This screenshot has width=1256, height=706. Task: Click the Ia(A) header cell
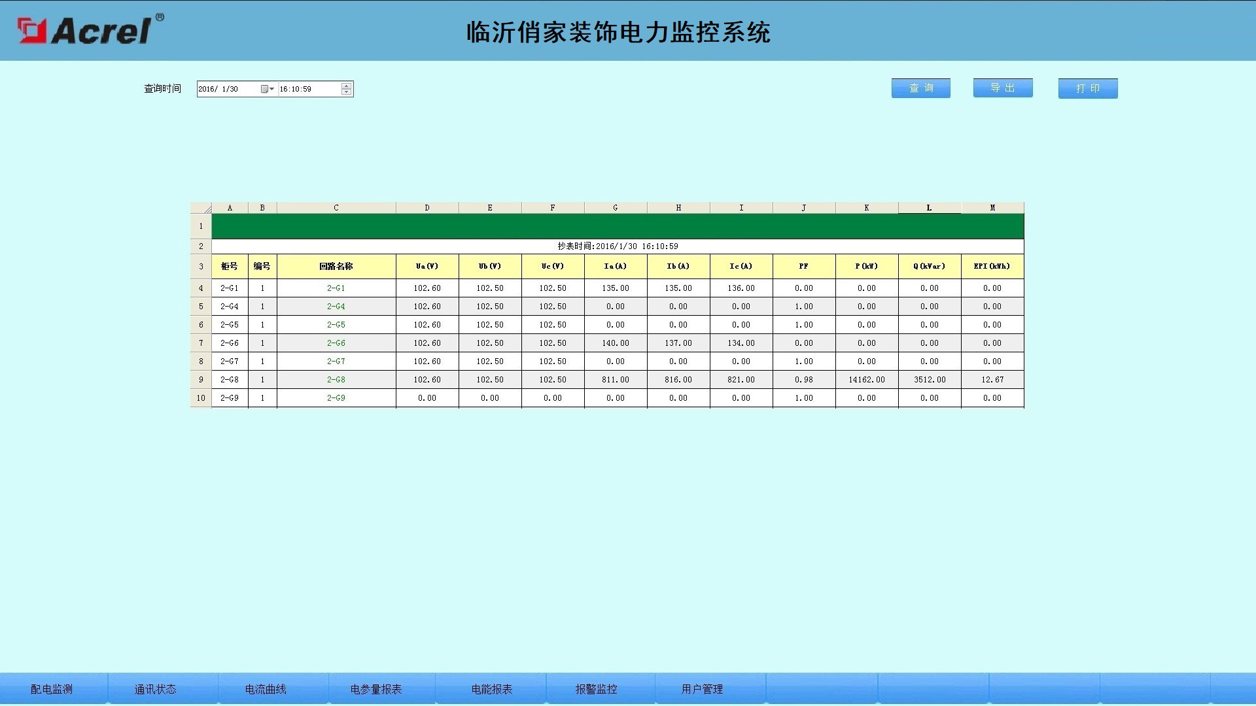[x=616, y=267]
